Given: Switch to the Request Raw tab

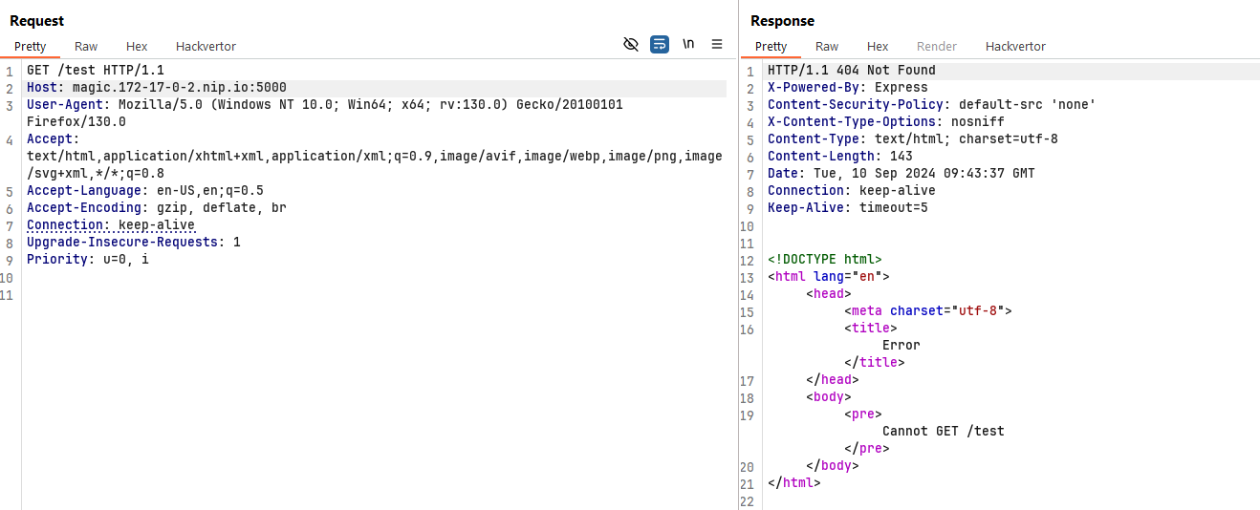Looking at the screenshot, I should pyautogui.click(x=86, y=46).
